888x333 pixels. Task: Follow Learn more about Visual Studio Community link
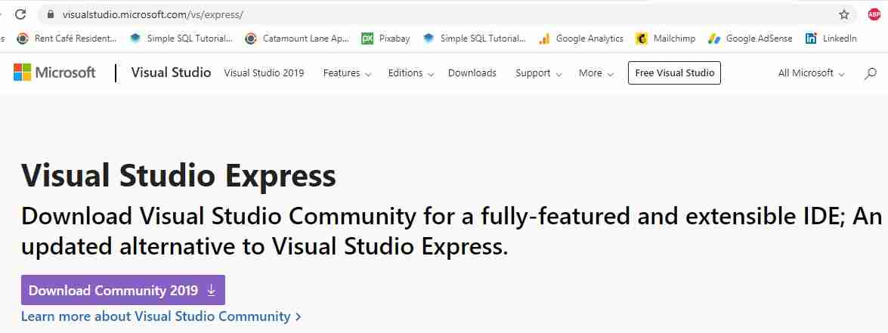coord(161,316)
